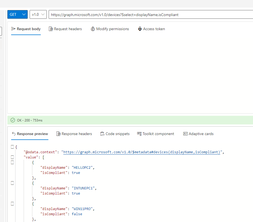Open Request headers via its icon

(x=50, y=29)
